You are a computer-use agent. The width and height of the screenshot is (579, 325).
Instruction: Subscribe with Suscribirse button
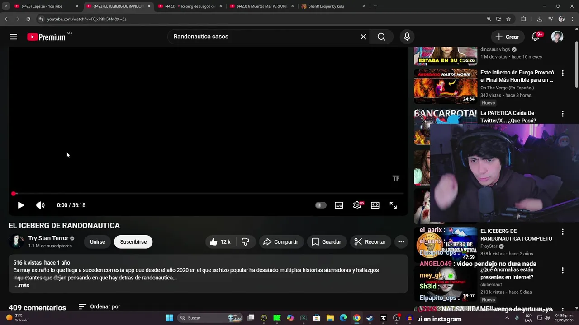point(133,242)
